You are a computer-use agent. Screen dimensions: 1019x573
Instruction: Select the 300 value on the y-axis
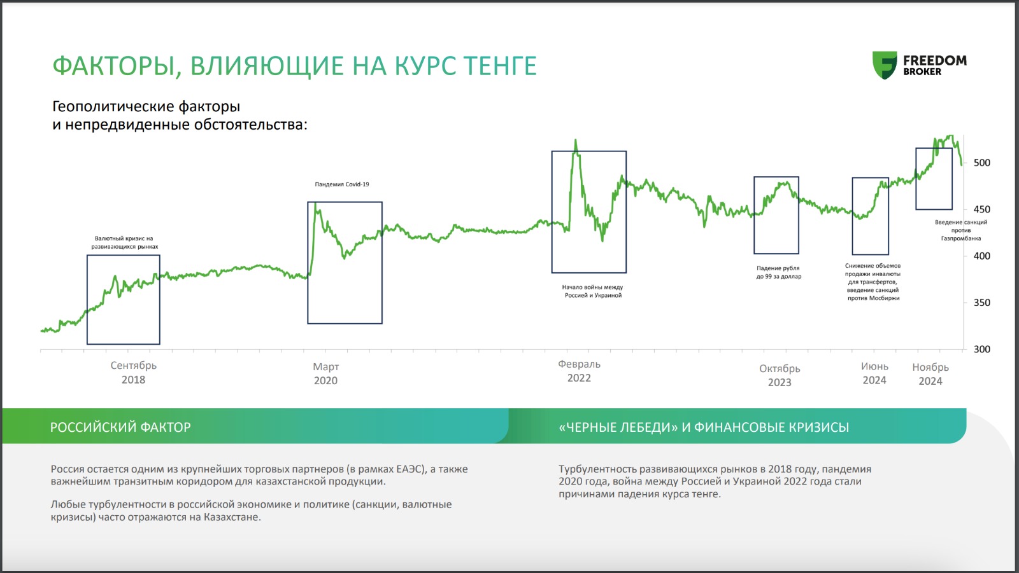(982, 349)
